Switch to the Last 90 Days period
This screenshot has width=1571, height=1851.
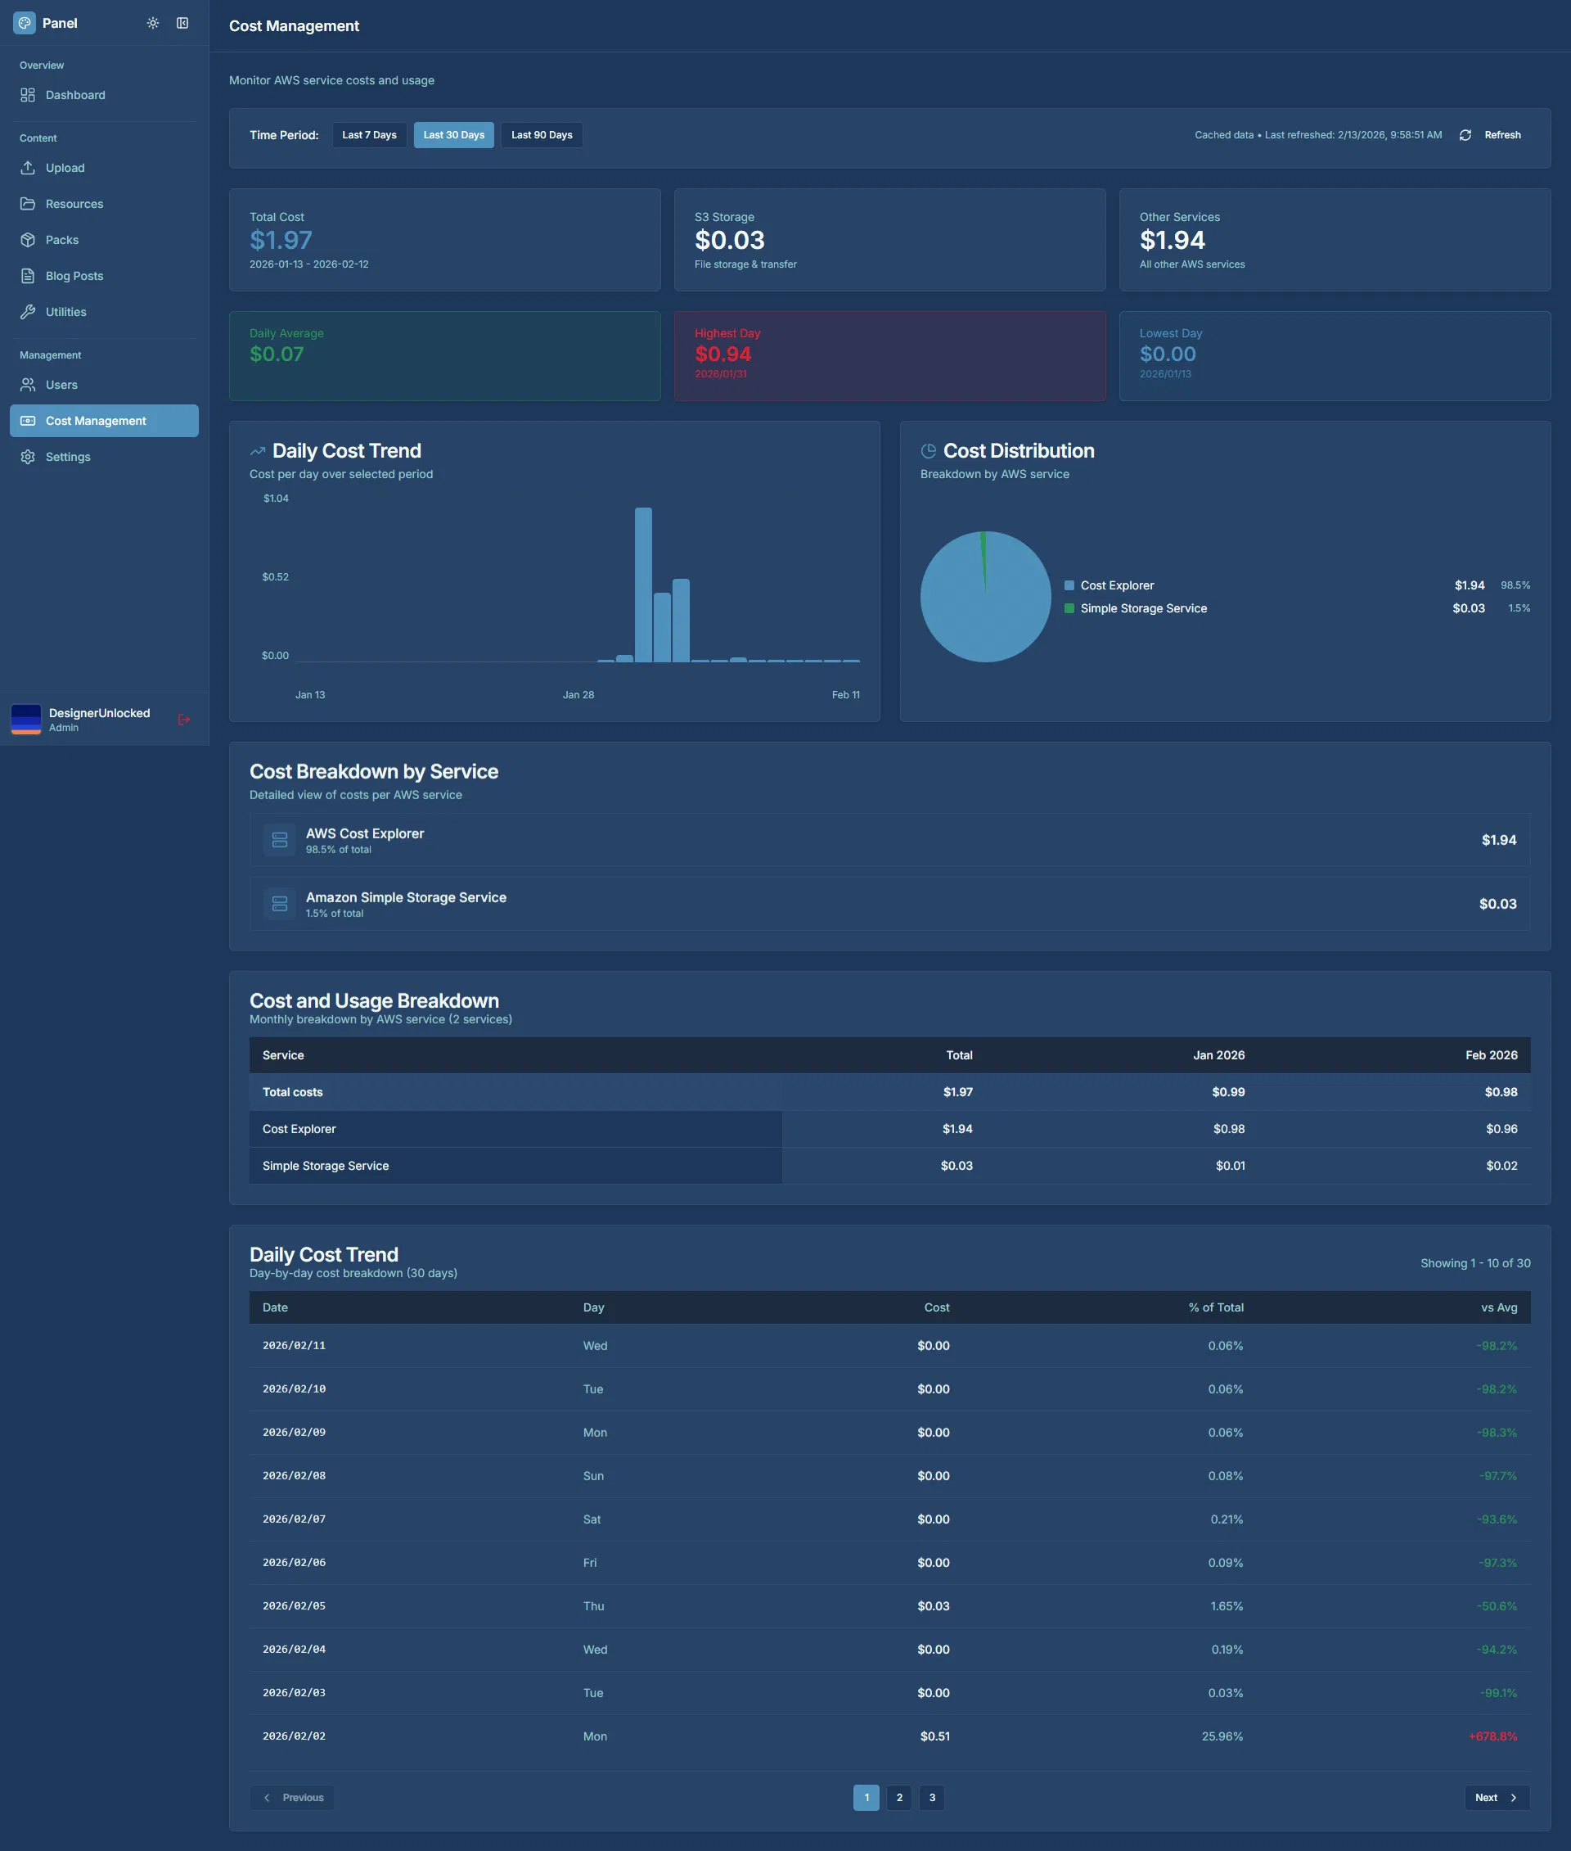pyautogui.click(x=541, y=134)
